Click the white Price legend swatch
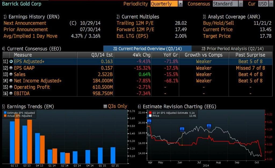 pos(150,116)
